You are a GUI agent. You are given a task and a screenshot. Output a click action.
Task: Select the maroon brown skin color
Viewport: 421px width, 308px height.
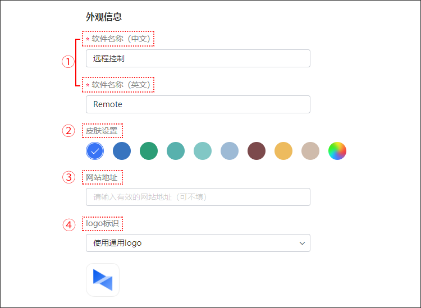pos(257,151)
